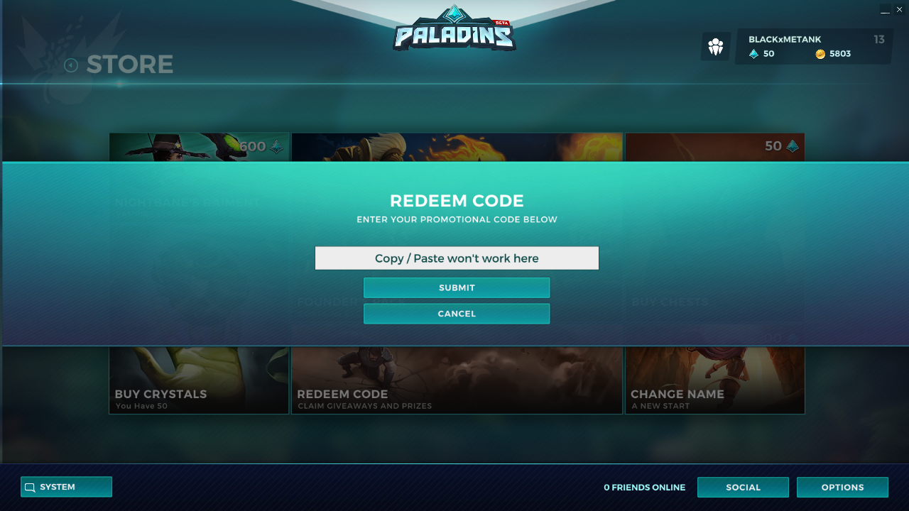
Task: Cancel the Redeem Code dialog
Action: (x=457, y=314)
